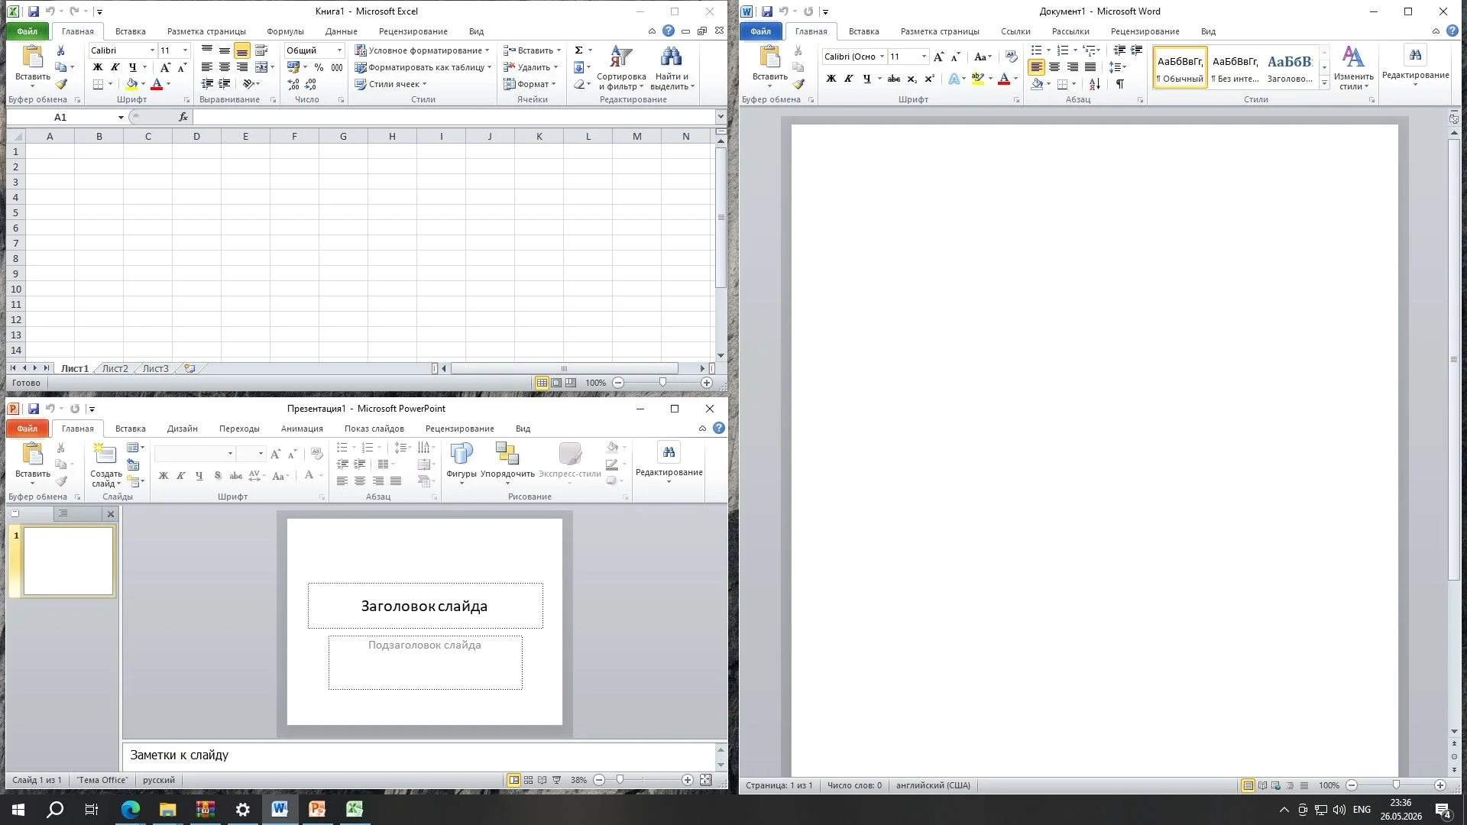This screenshot has width=1467, height=825.
Task: Toggle paragraph marks display in Word
Action: coord(1119,84)
